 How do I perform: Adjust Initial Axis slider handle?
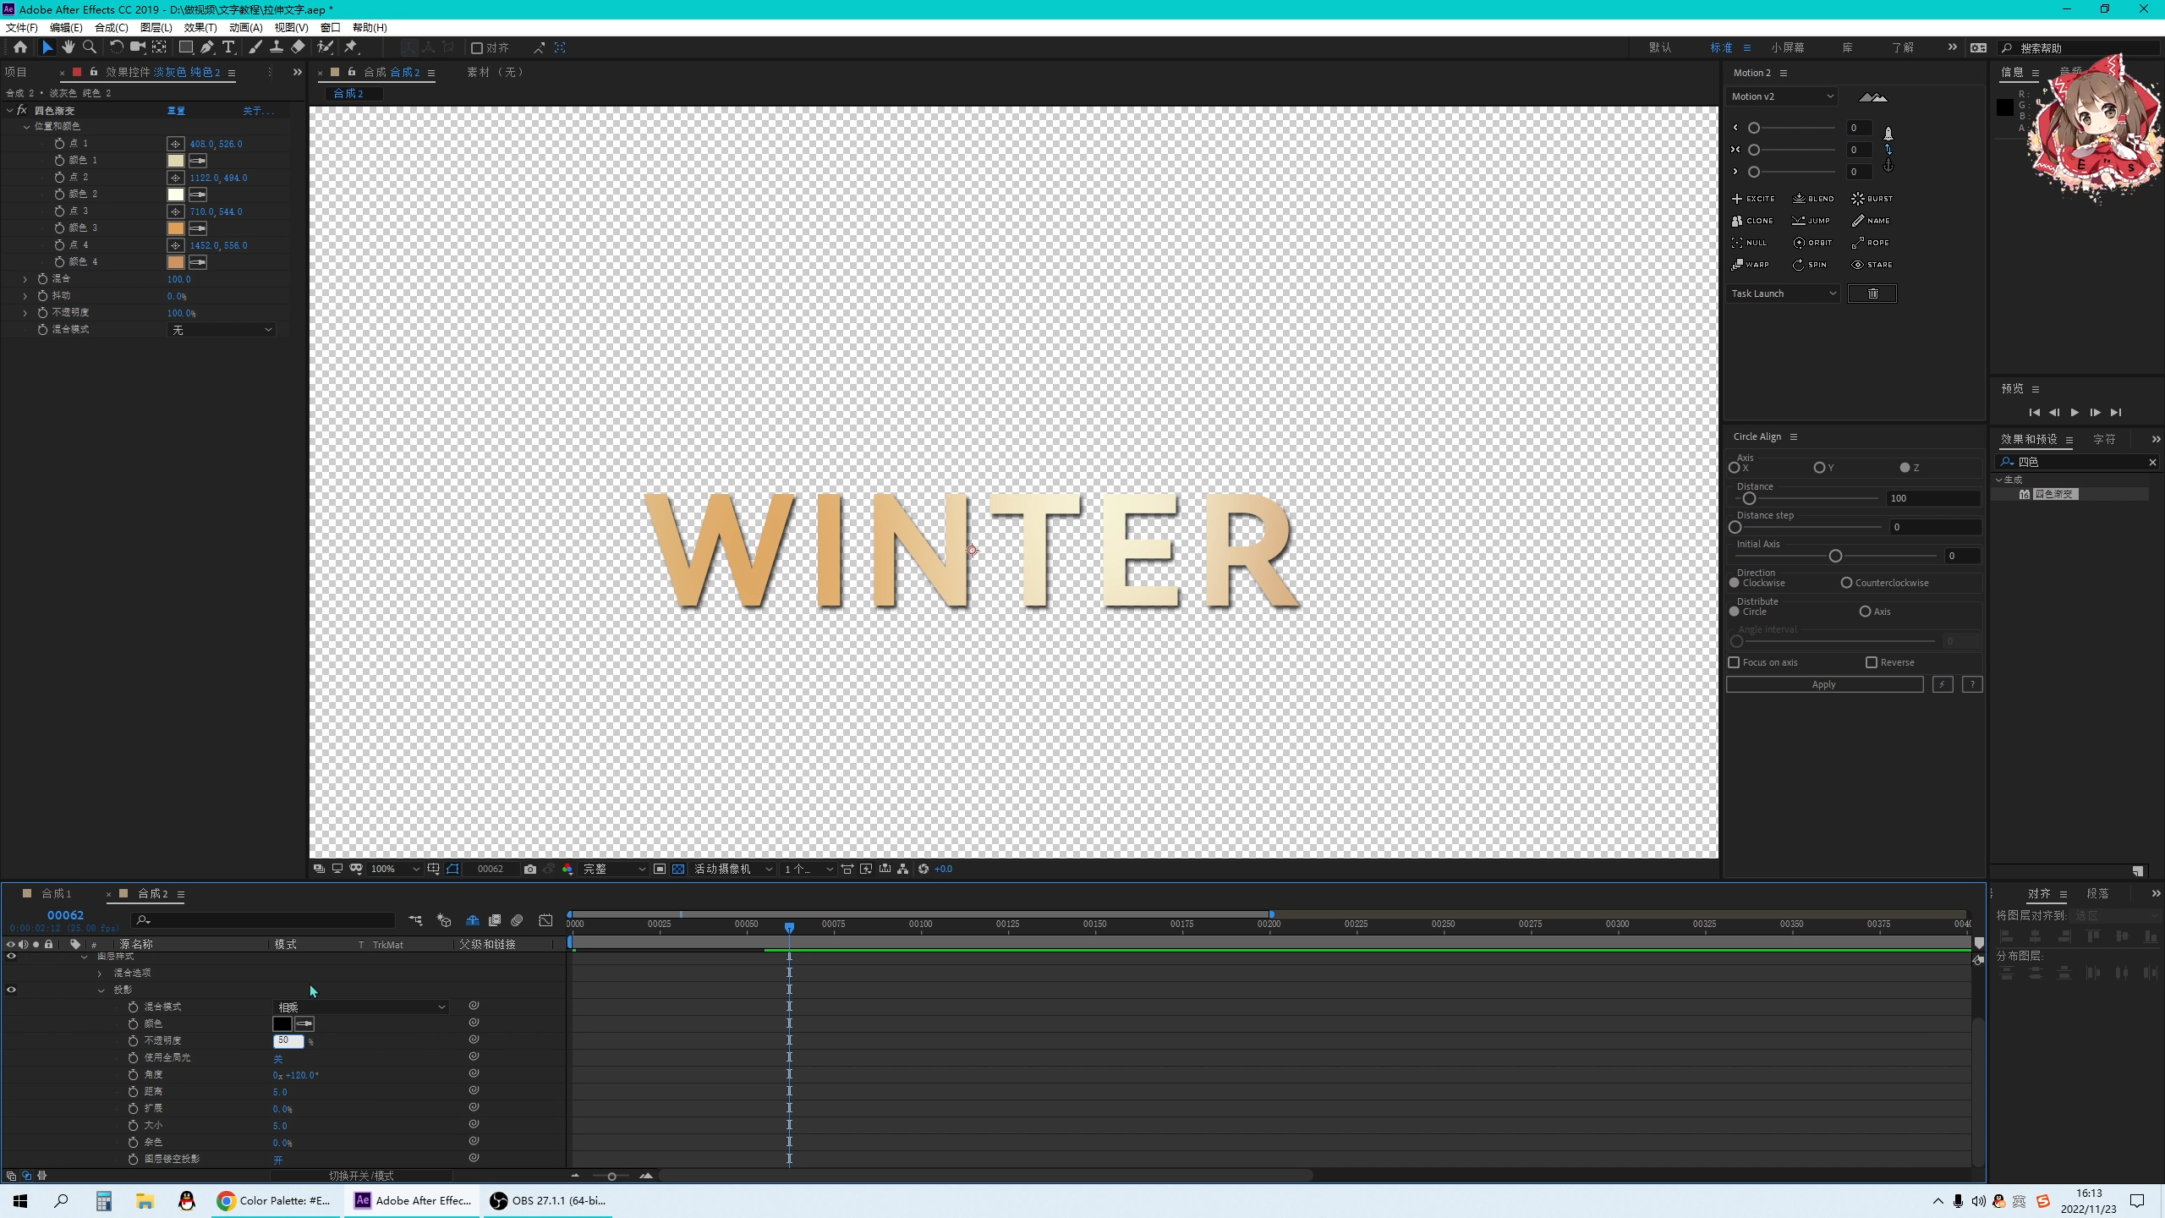tap(1835, 556)
